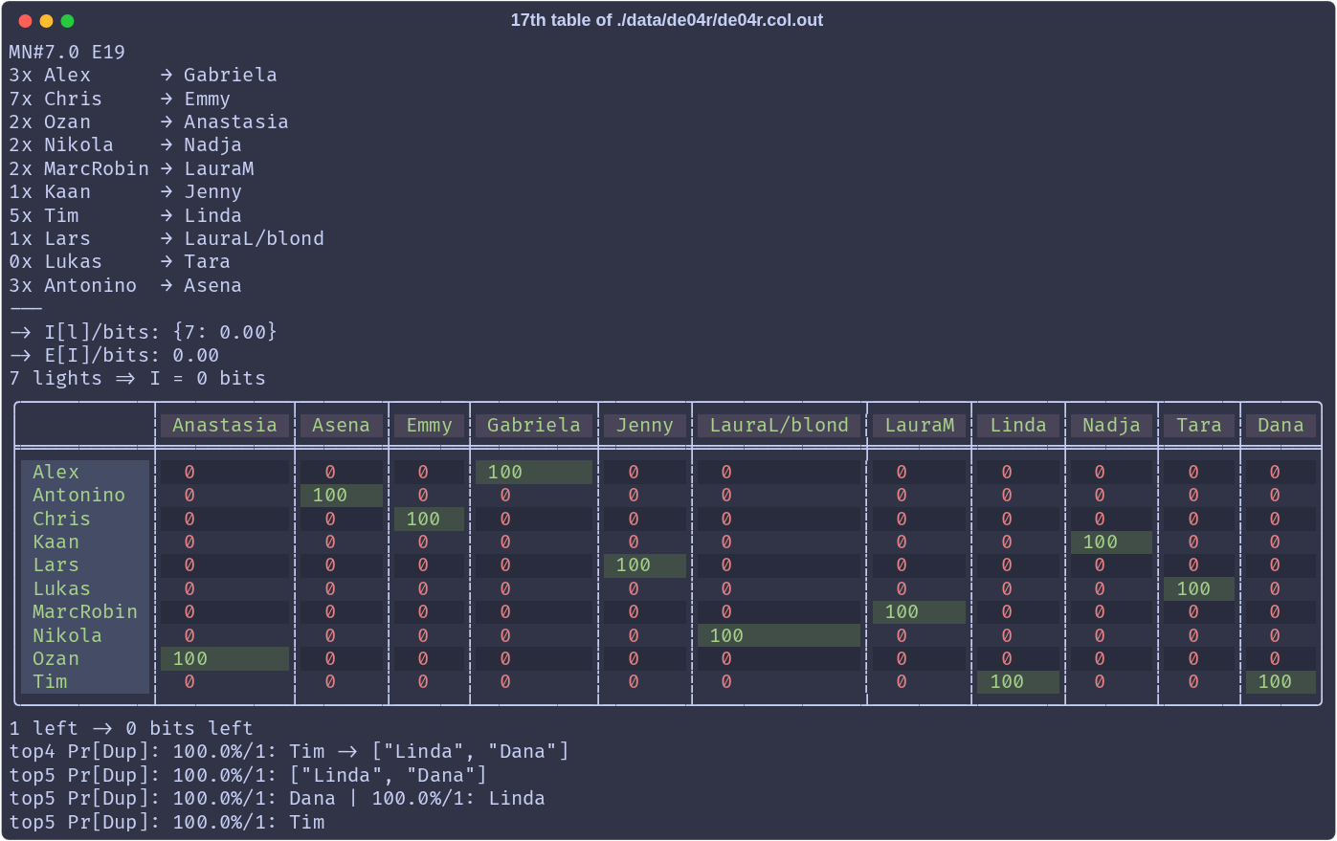Click the Nadja column header
The image size is (1337, 841).
tap(1111, 425)
